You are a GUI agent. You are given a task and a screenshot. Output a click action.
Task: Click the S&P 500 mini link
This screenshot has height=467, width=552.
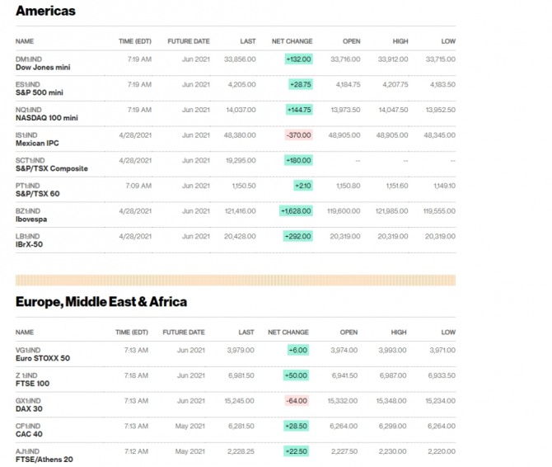[40, 92]
